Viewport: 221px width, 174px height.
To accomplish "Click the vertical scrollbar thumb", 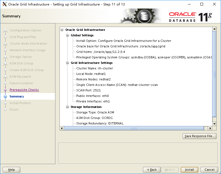I will (214, 74).
